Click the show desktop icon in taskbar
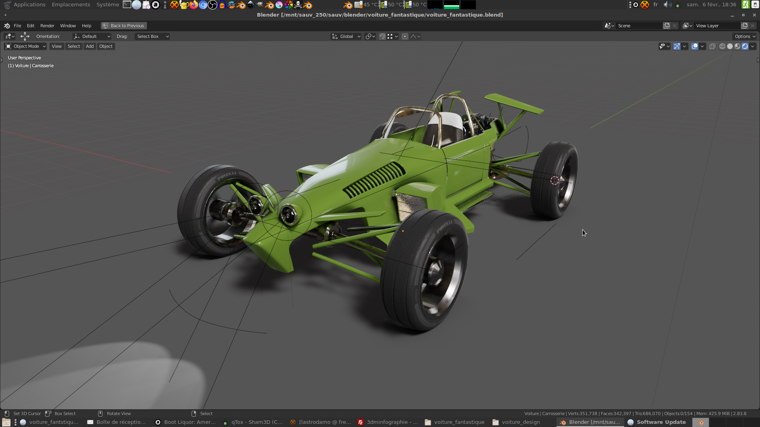Screen dimensions: 760x427 6,422
